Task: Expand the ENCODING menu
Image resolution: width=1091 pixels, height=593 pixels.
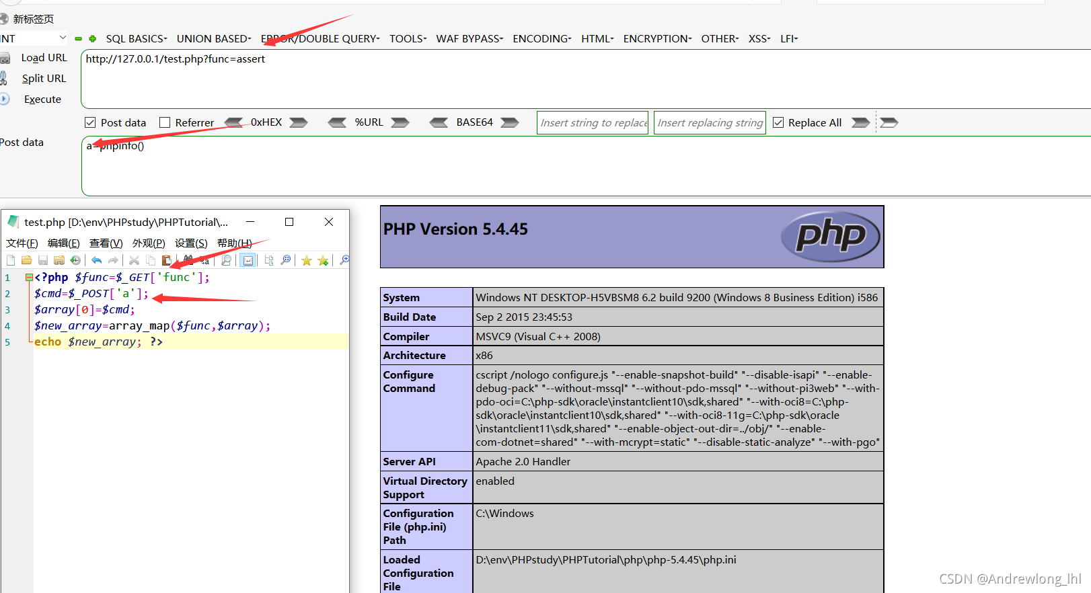Action: [x=542, y=39]
